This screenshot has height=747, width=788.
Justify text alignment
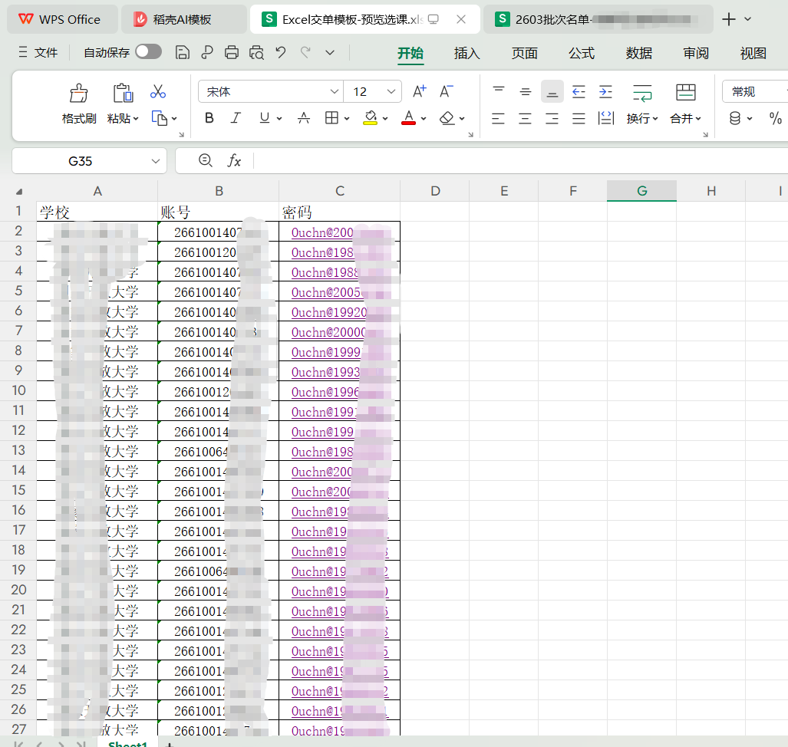pos(579,119)
